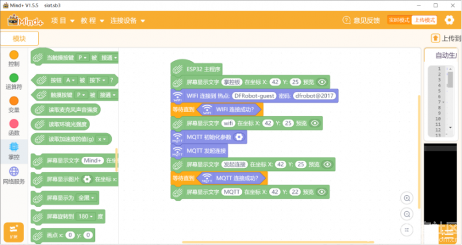Click icon of 读取麦克风声音强度 block
This screenshot has width=462, height=245.
[x=39, y=110]
